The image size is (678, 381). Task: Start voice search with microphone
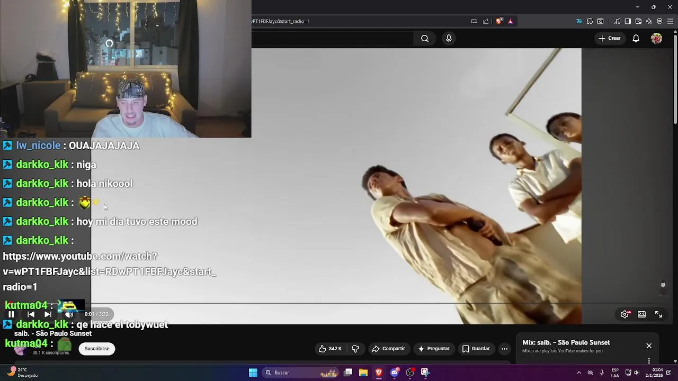449,38
